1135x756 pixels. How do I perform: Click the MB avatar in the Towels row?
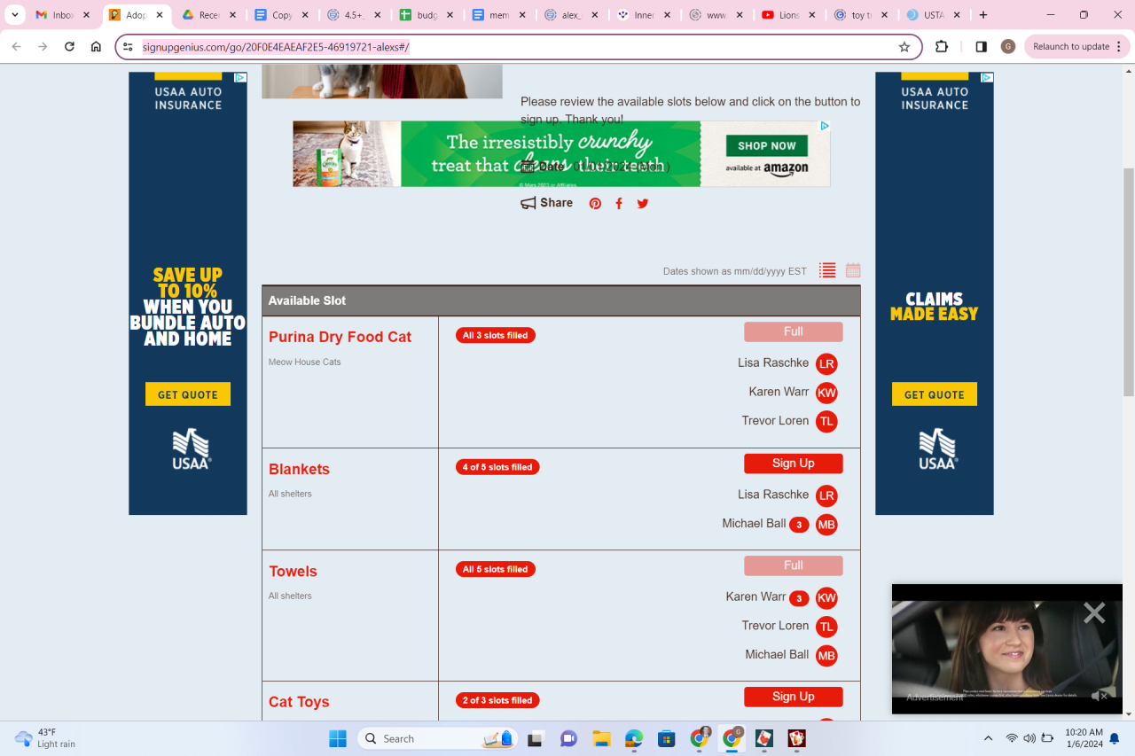point(826,656)
